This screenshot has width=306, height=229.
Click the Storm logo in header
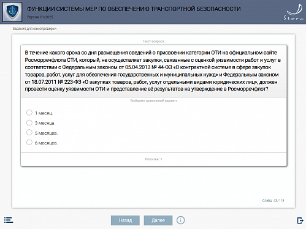(x=294, y=12)
